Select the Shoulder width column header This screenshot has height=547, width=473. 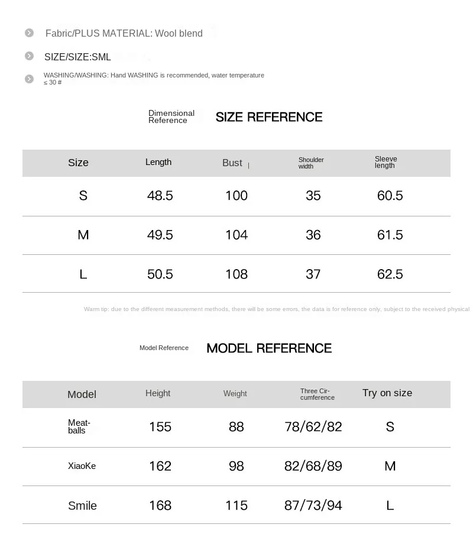click(x=311, y=163)
